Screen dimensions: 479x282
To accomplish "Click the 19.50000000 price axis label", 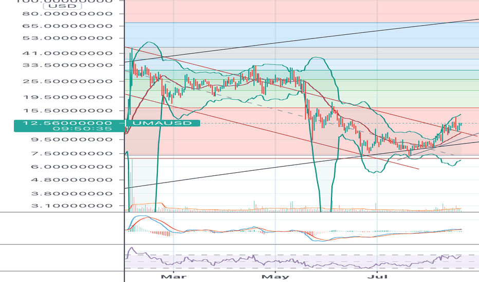I will pos(67,97).
